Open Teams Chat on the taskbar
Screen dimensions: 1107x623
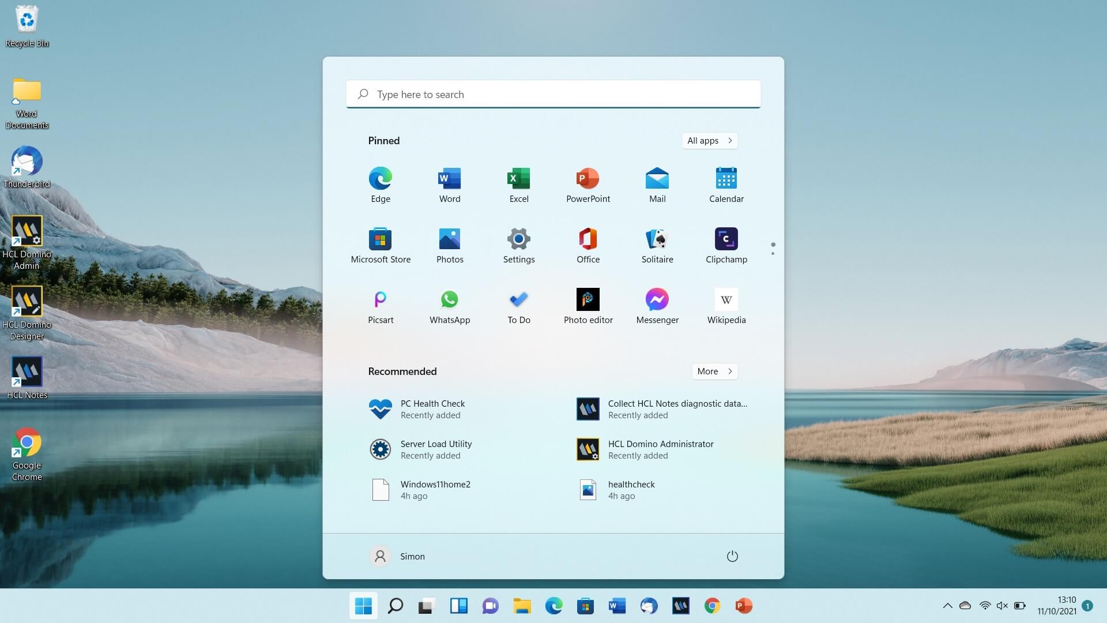click(x=490, y=606)
